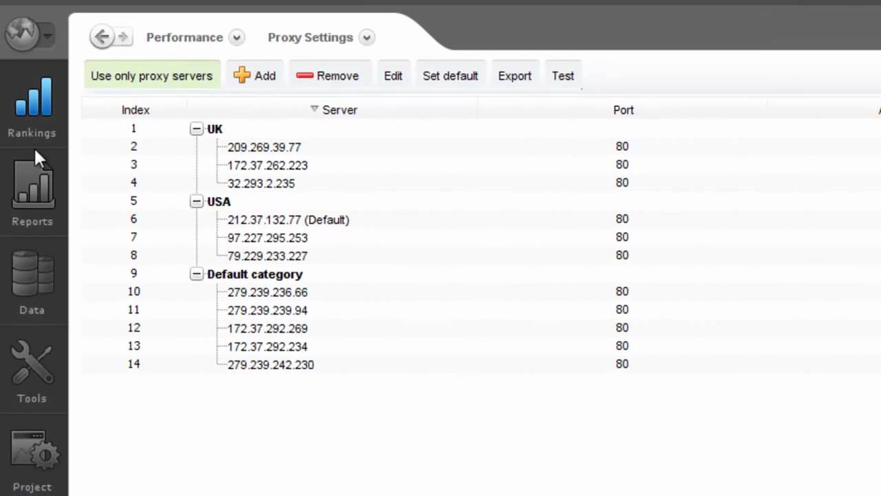Click Remove proxy button
Viewport: 881px width, 496px height.
click(328, 76)
